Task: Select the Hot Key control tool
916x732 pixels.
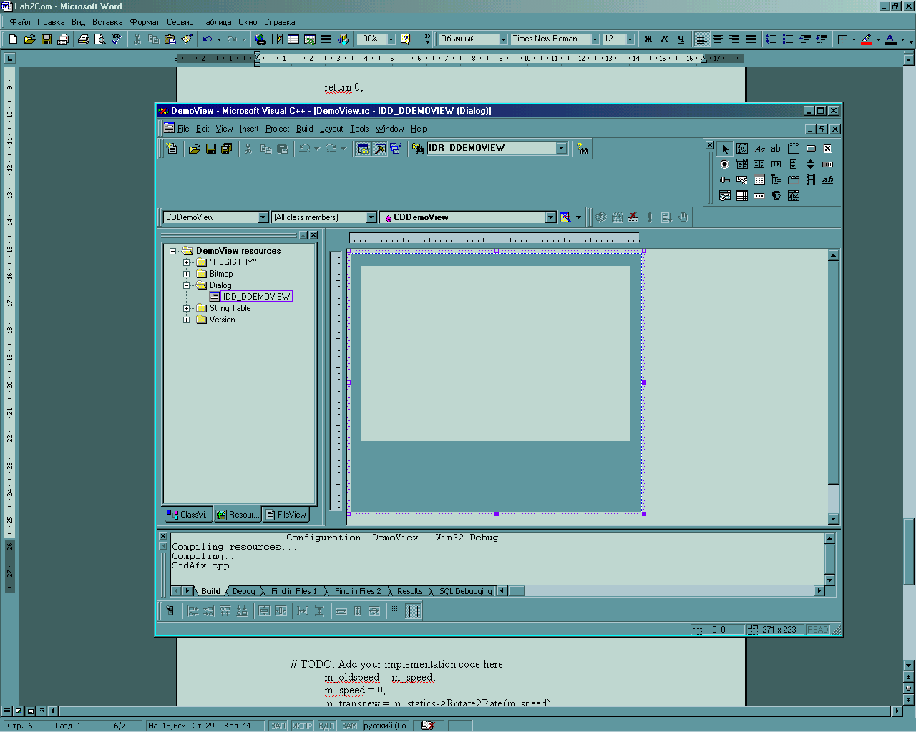Action: [x=742, y=180]
